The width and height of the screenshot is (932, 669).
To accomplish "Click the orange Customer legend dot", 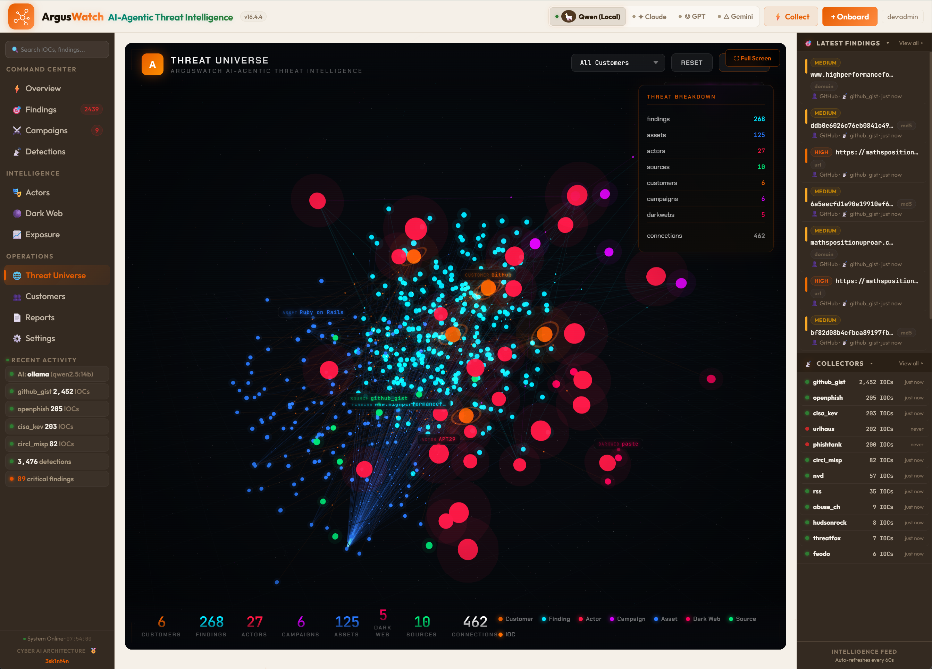I will point(500,619).
